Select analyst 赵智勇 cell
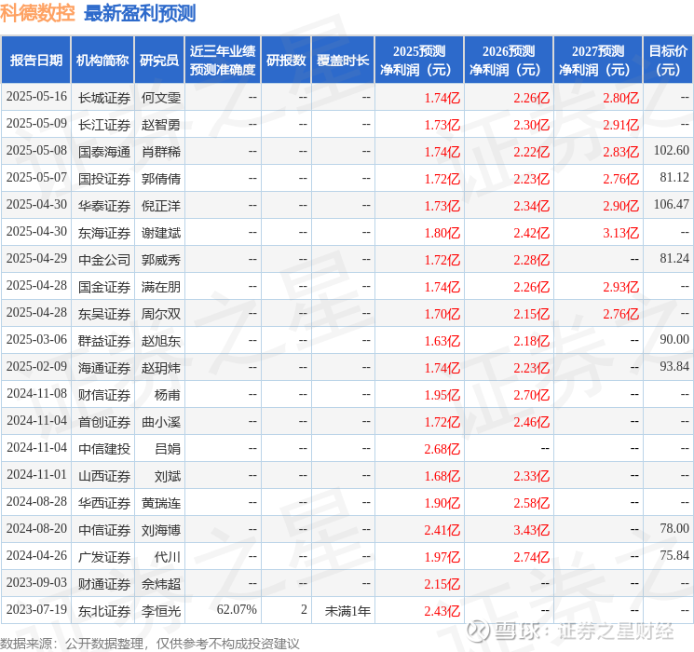 coord(160,125)
